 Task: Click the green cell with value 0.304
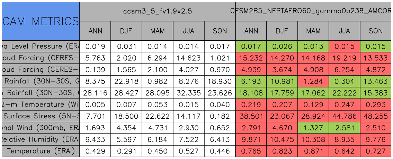(x=345, y=81)
